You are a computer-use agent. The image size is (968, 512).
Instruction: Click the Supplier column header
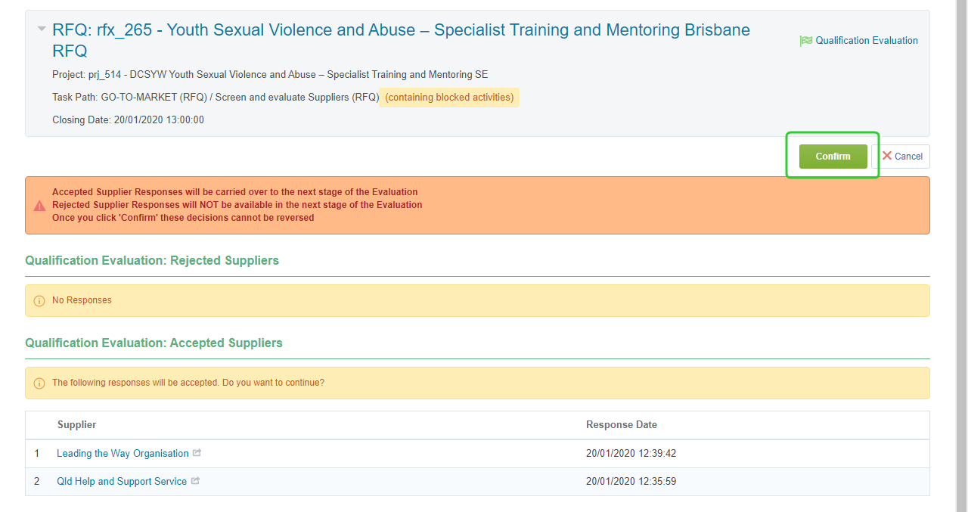pyautogui.click(x=76, y=425)
